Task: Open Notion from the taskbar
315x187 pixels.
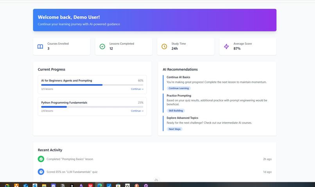Action: coord(63,185)
